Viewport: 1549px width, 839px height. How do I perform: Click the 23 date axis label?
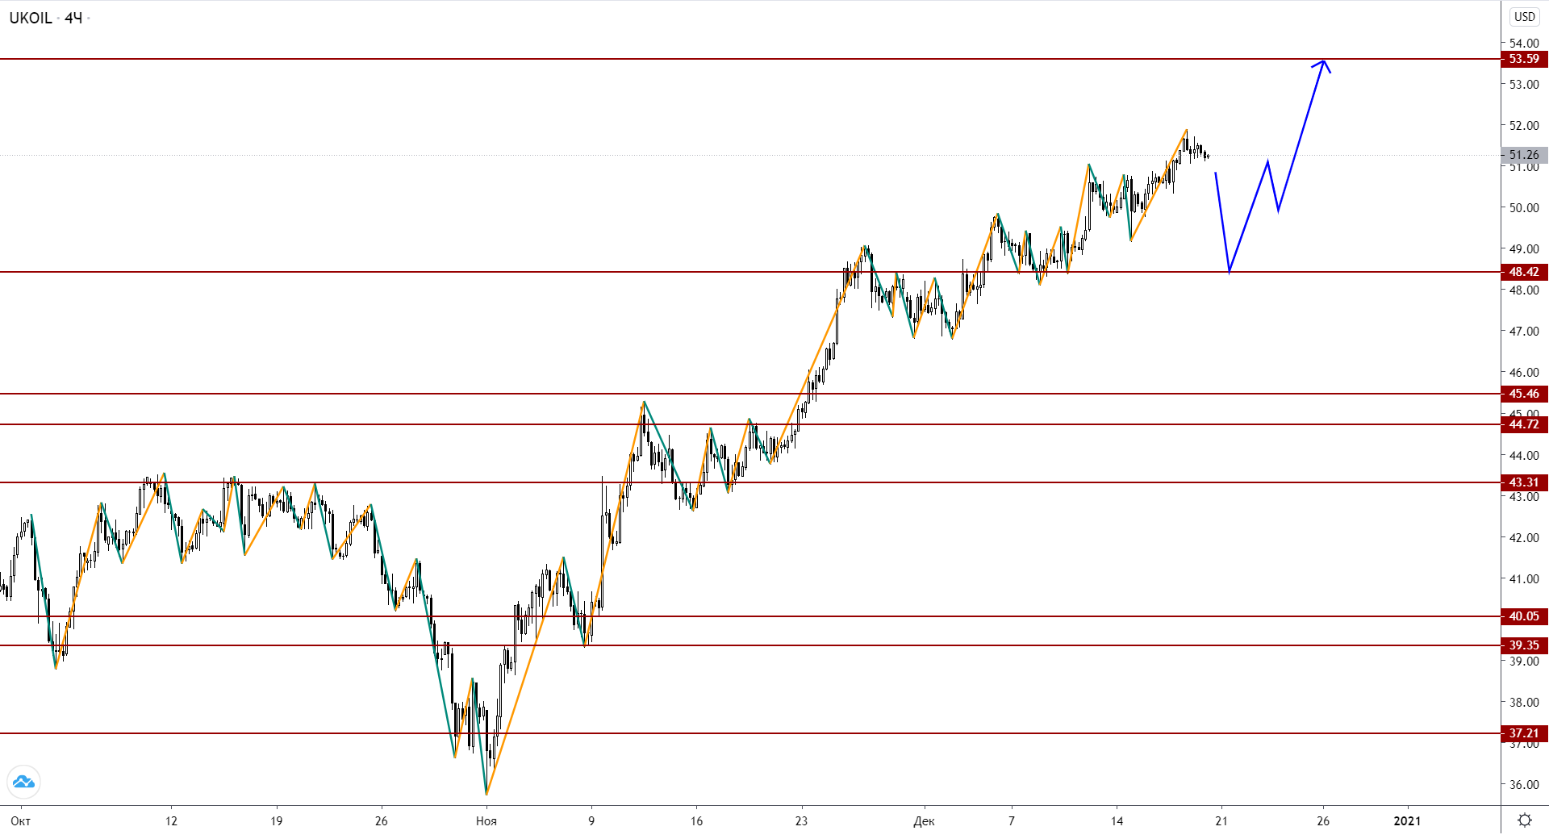(801, 820)
